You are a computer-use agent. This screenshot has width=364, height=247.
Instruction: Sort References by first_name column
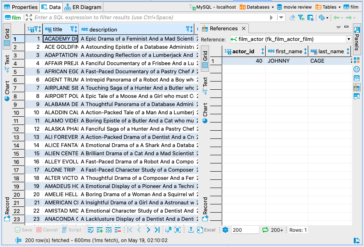click(305, 51)
